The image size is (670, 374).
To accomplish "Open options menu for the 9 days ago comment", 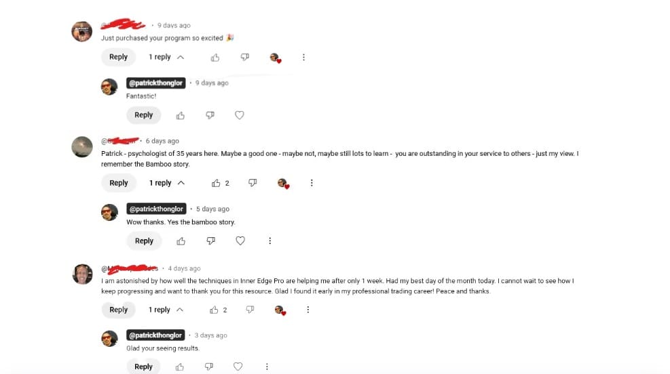I will 303,57.
